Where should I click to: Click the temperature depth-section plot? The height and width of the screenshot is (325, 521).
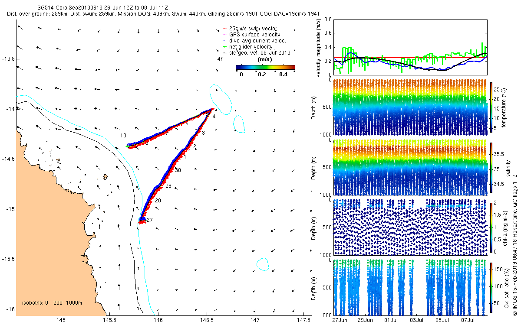pyautogui.click(x=410, y=107)
